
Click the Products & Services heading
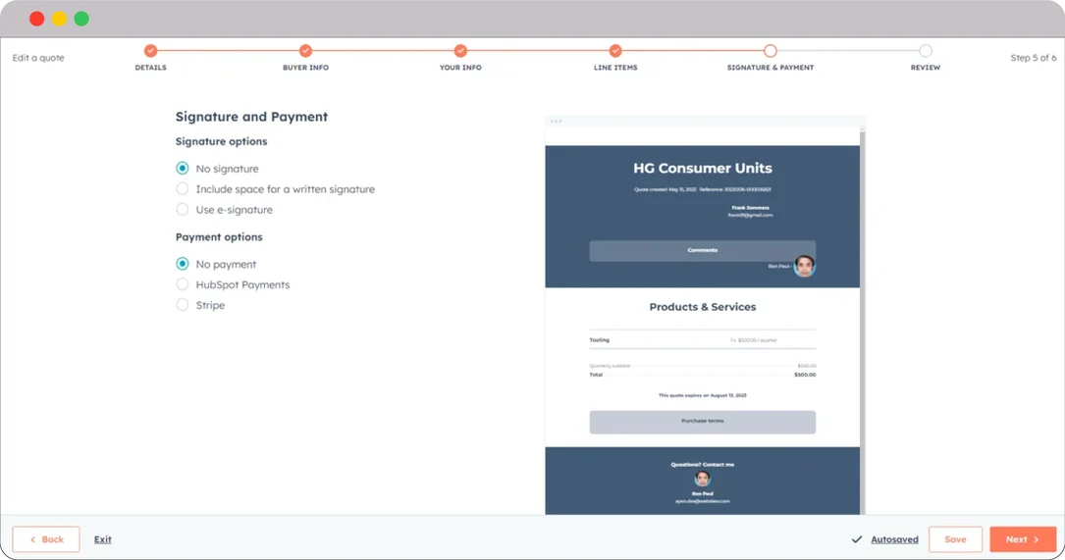click(x=702, y=307)
